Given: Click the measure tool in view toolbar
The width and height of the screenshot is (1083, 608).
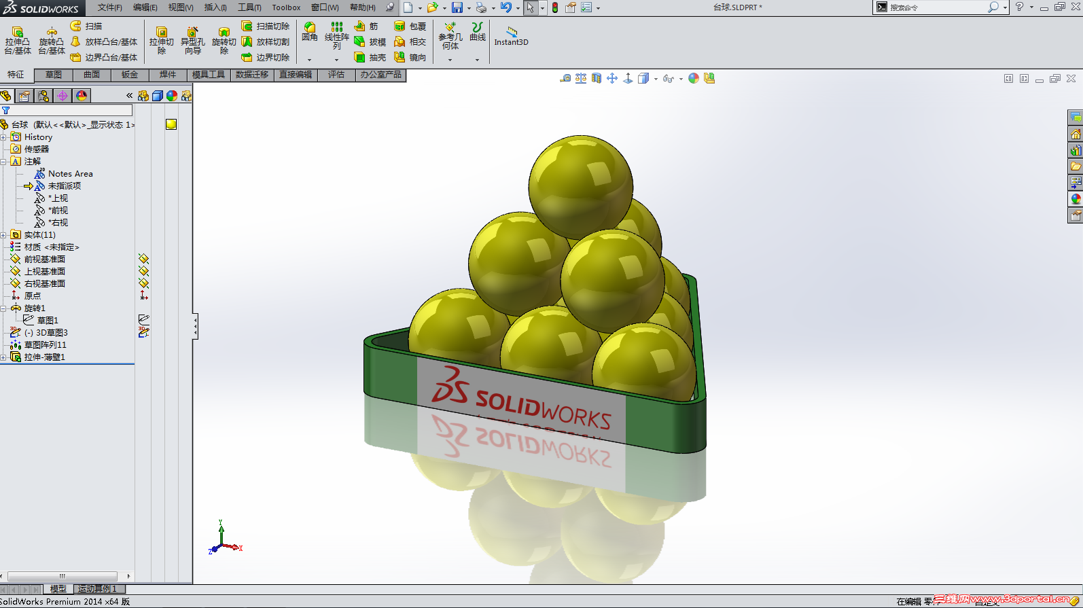Looking at the screenshot, I should pos(565,79).
